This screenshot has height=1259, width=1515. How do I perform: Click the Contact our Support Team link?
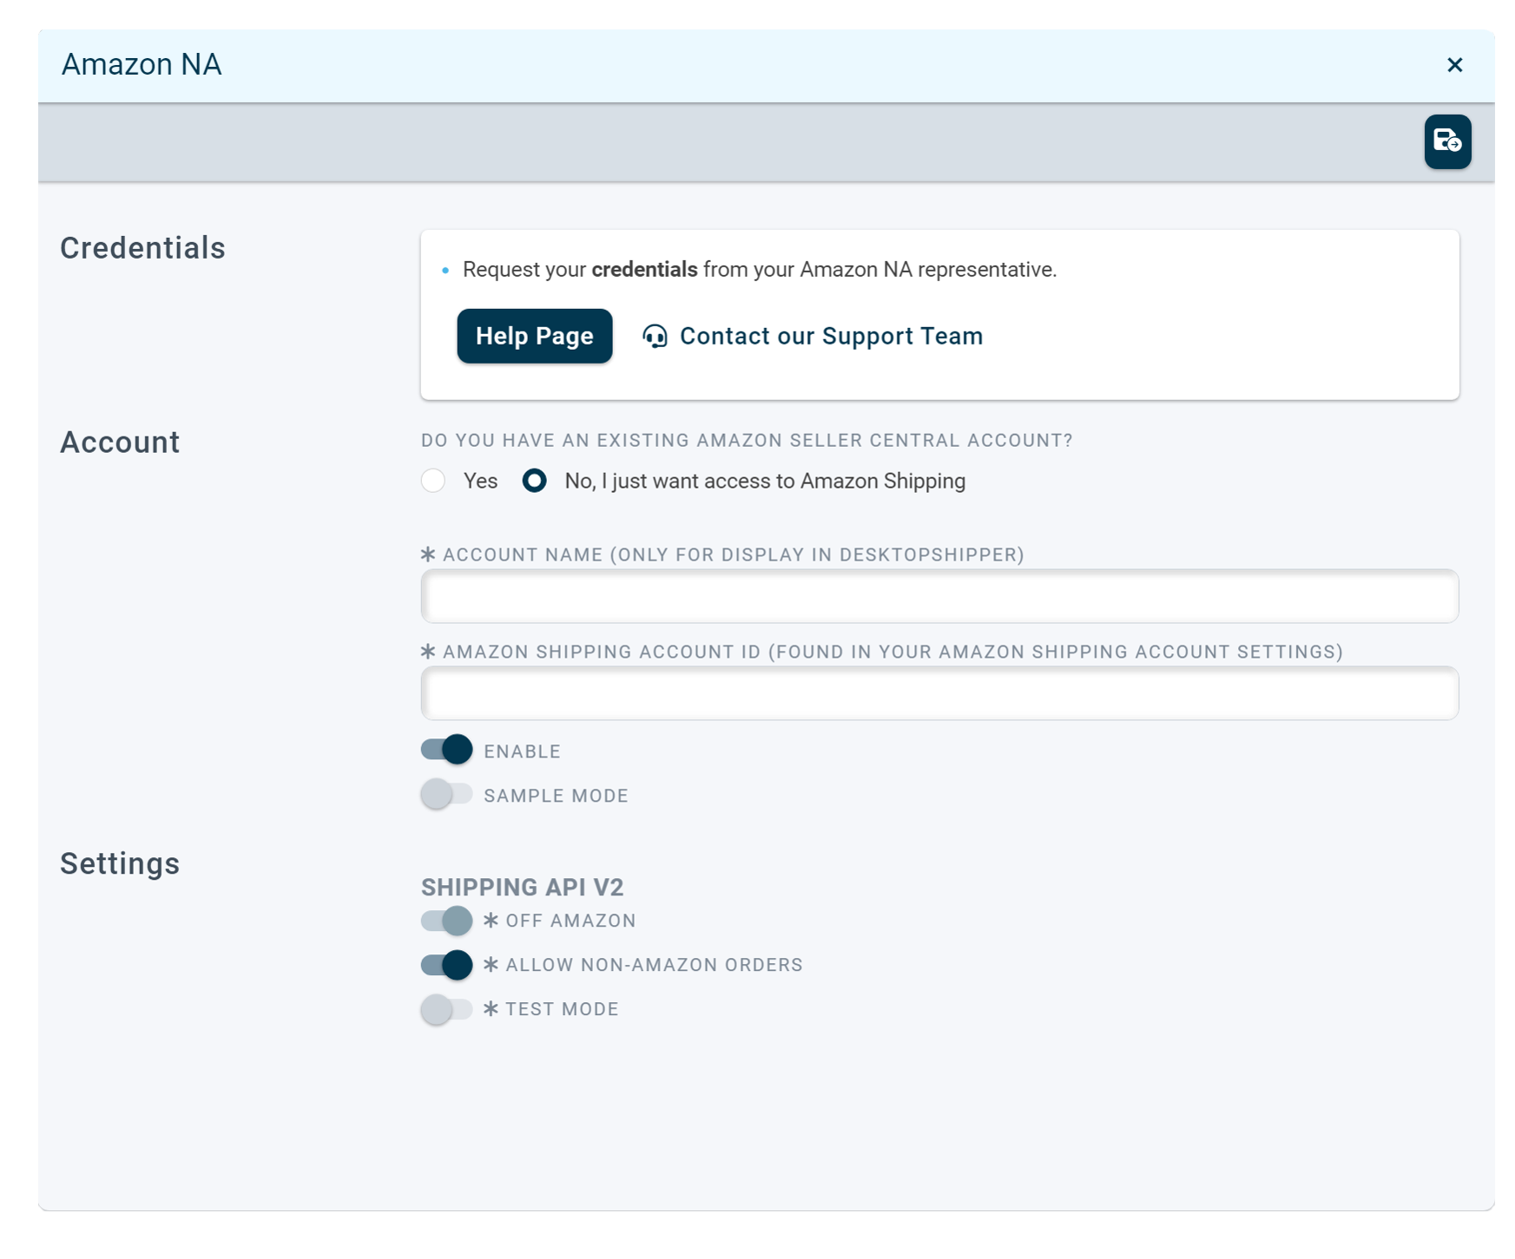[830, 337]
